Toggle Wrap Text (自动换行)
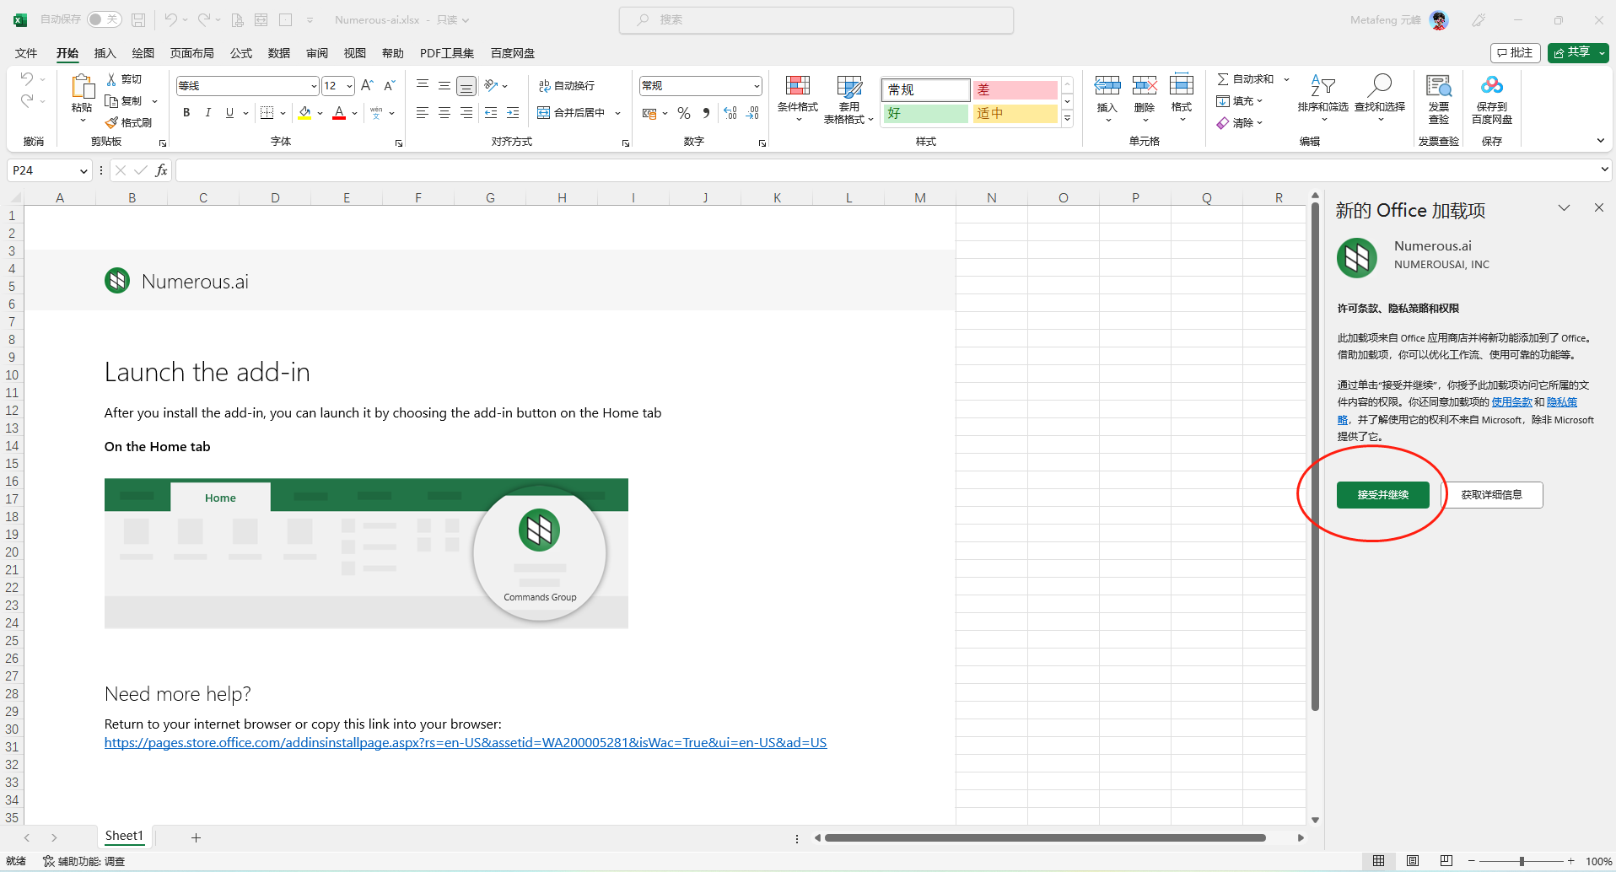The width and height of the screenshot is (1616, 872). (567, 85)
